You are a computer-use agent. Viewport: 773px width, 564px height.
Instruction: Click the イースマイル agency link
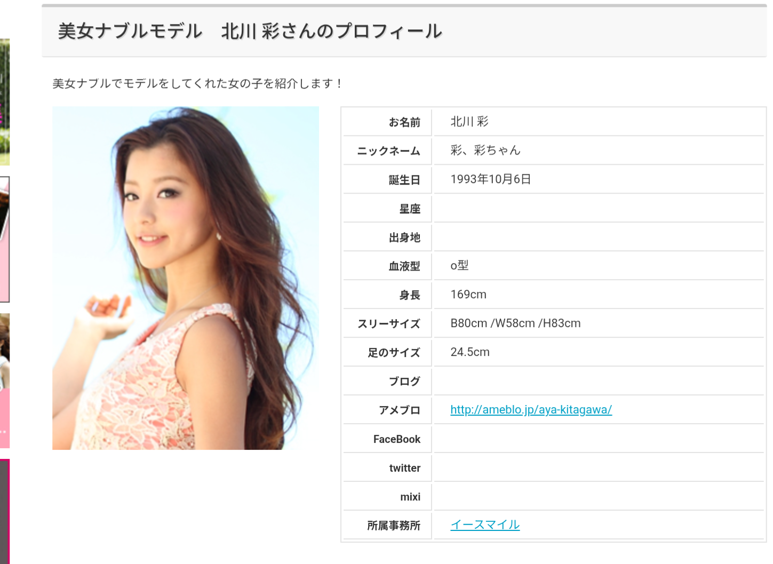click(x=485, y=525)
